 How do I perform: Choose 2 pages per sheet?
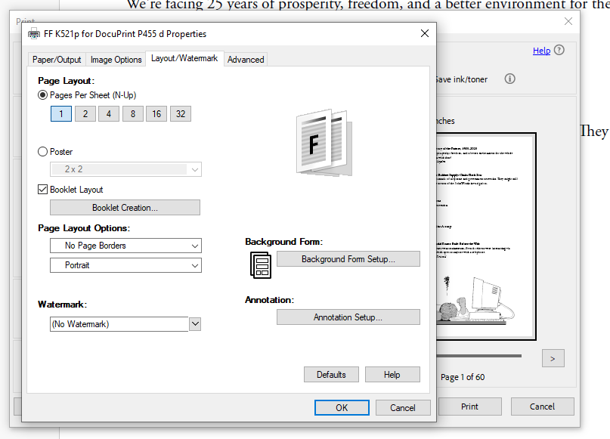[85, 114]
